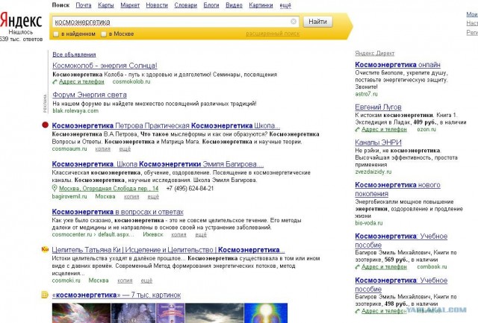The image size is (478, 323).
Task: Open the Карты tab
Action: pyautogui.click(x=106, y=5)
